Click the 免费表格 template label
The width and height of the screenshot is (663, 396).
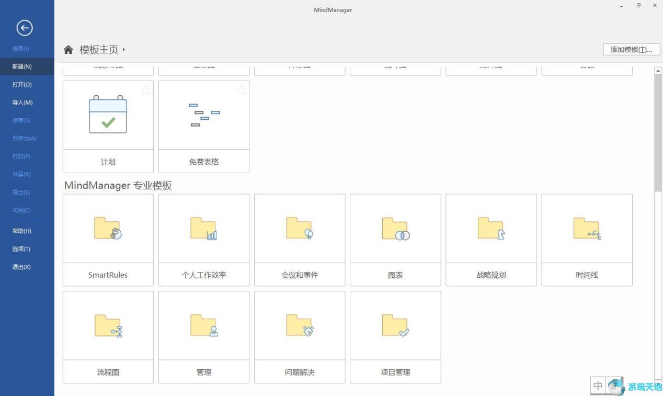tap(204, 162)
